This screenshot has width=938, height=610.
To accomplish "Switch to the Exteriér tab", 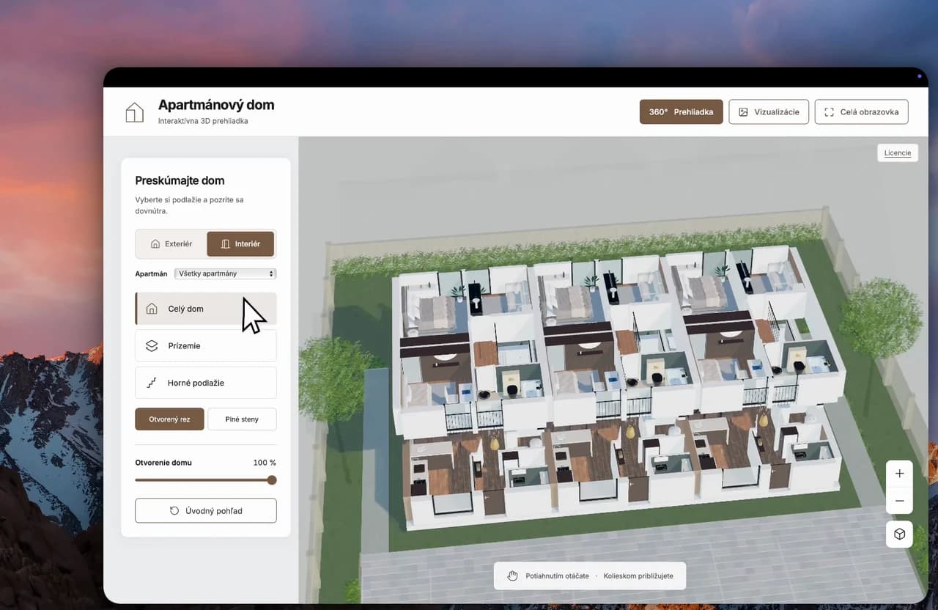I will tap(171, 244).
